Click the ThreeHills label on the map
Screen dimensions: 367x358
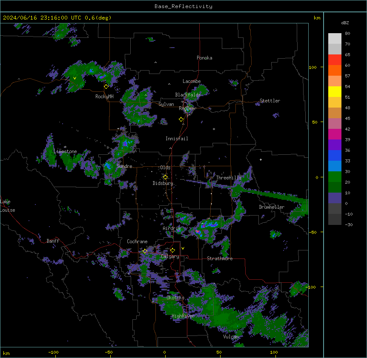pyautogui.click(x=229, y=178)
